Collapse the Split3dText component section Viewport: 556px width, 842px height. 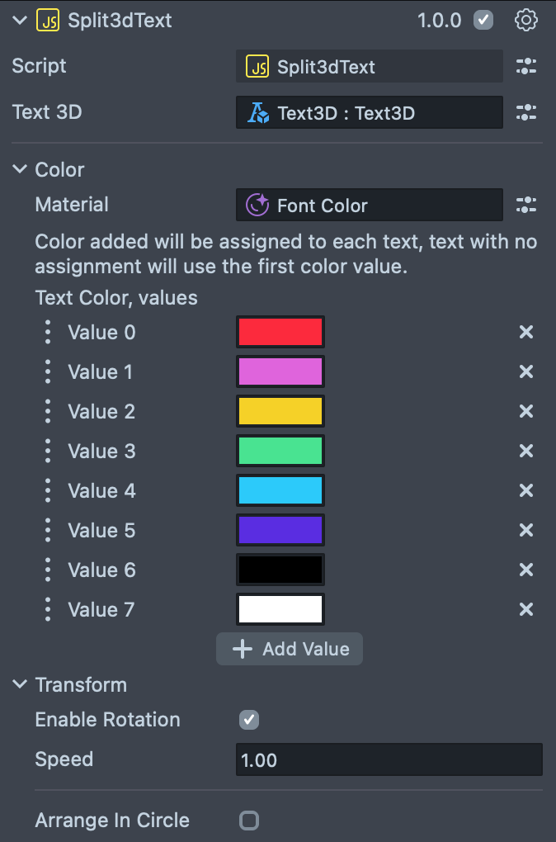tap(20, 21)
